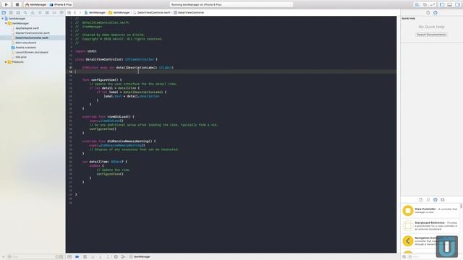Toggle the Navigator panel visibility
The image size is (463, 260).
pyautogui.click(x=442, y=5)
